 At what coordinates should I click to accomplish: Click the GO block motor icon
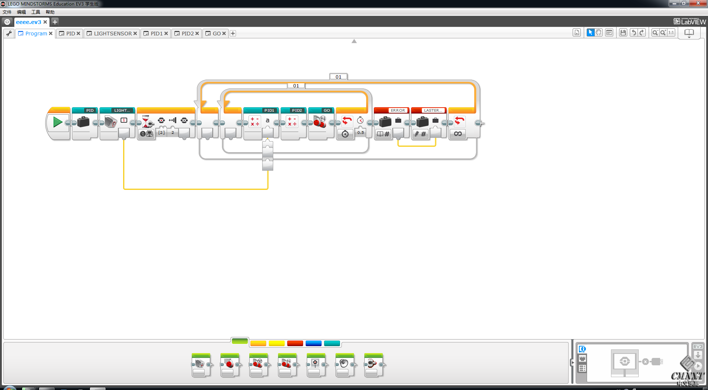pos(320,121)
